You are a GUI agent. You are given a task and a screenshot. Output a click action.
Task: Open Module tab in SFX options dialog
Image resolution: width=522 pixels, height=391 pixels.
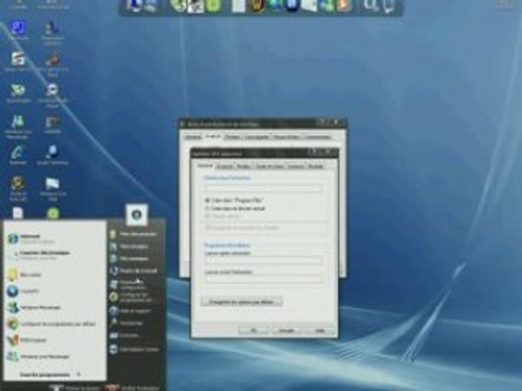(x=315, y=166)
